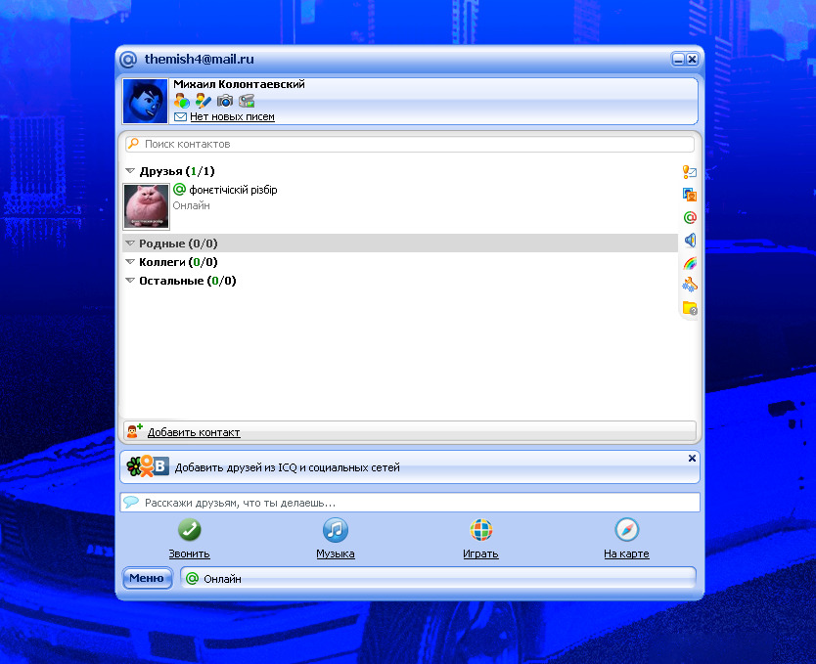Click the @ Mail.ru Agent title icon
816x664 pixels.
127,60
